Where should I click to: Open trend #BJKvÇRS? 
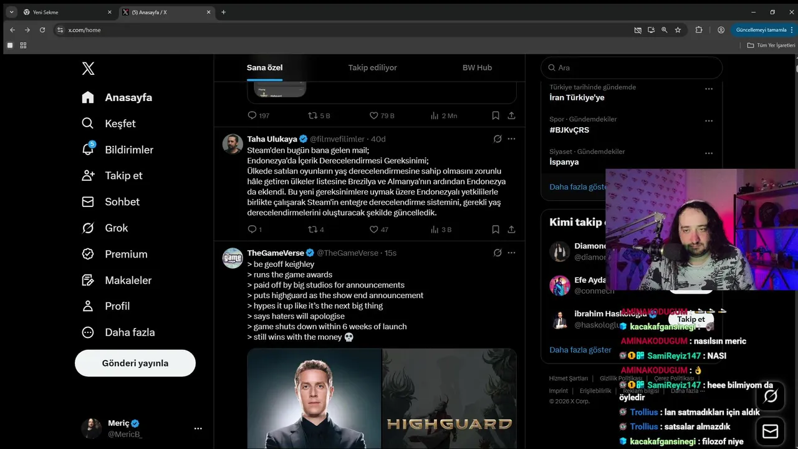[x=569, y=130]
